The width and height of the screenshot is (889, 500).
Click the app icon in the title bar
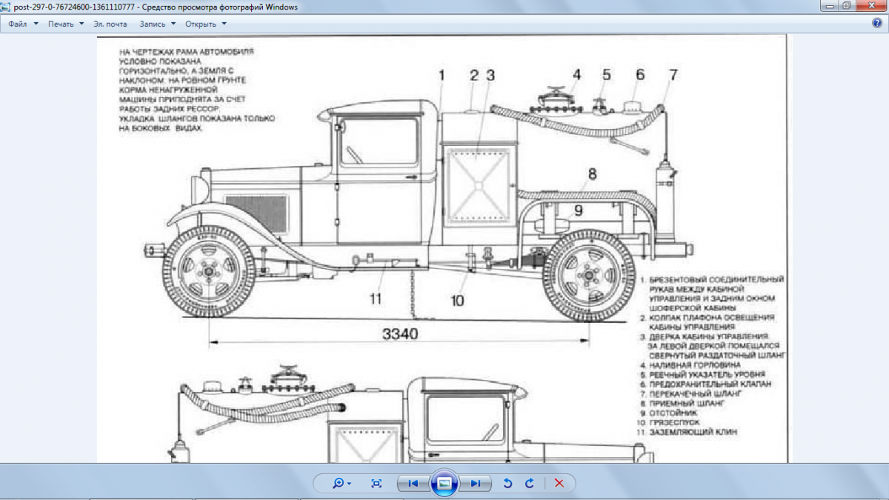(x=7, y=7)
